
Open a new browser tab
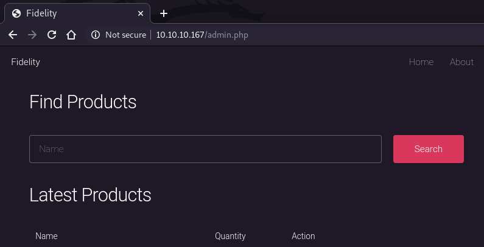[163, 13]
